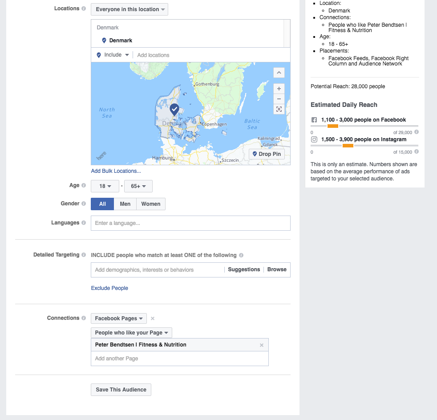437x420 pixels.
Task: Select Women gender option
Action: coord(151,204)
